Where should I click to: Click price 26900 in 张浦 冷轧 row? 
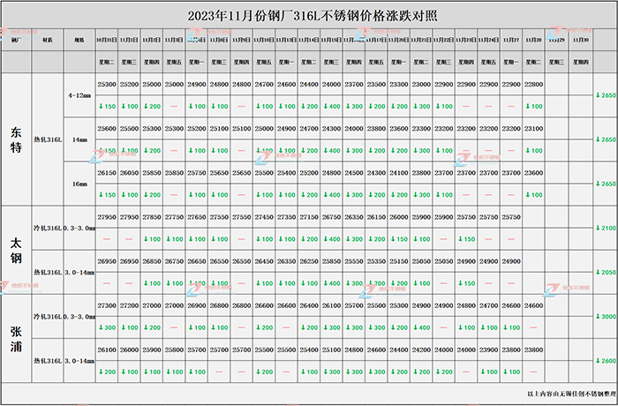(197, 305)
